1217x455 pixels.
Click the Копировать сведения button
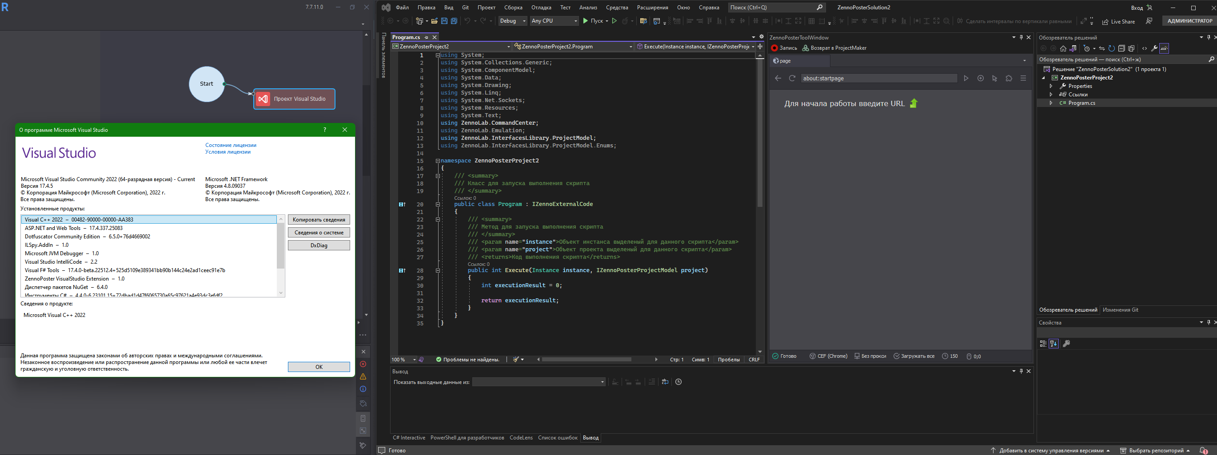(x=319, y=219)
